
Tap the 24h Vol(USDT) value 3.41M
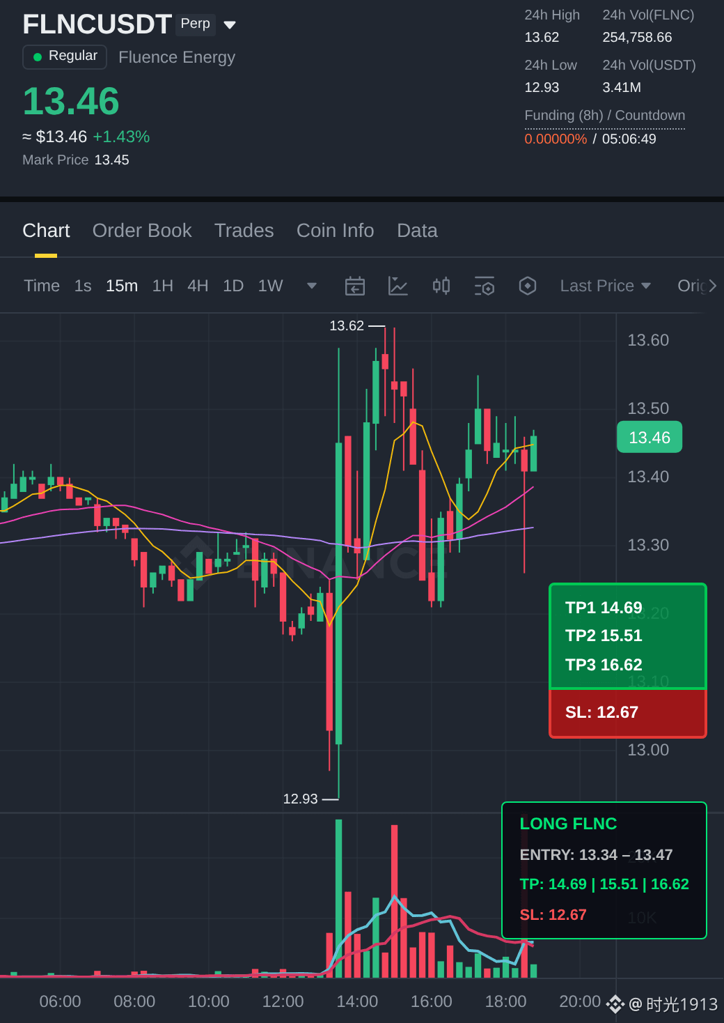click(622, 88)
